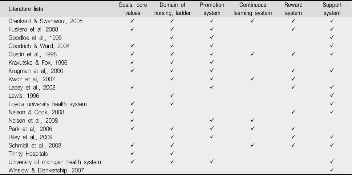Click the Continuous learning system header

click(252, 9)
